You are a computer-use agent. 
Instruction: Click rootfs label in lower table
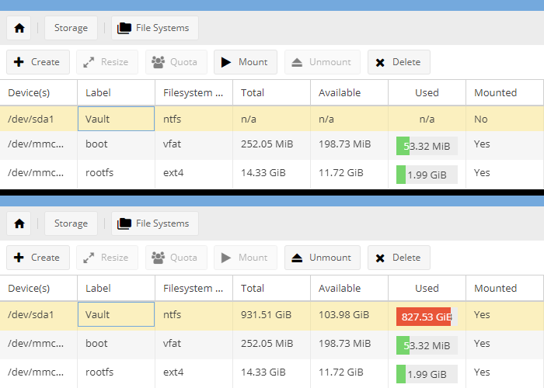[x=99, y=372]
